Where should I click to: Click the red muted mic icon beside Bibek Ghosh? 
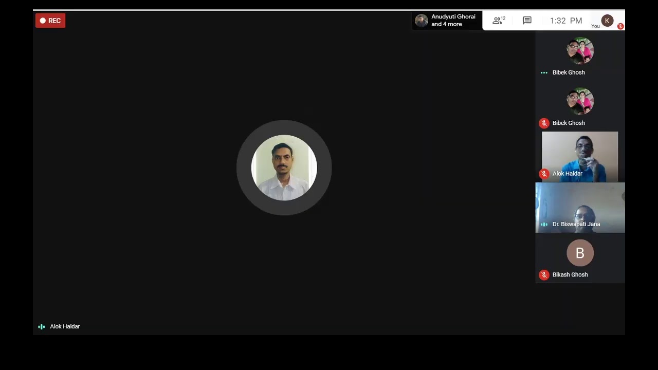[544, 123]
